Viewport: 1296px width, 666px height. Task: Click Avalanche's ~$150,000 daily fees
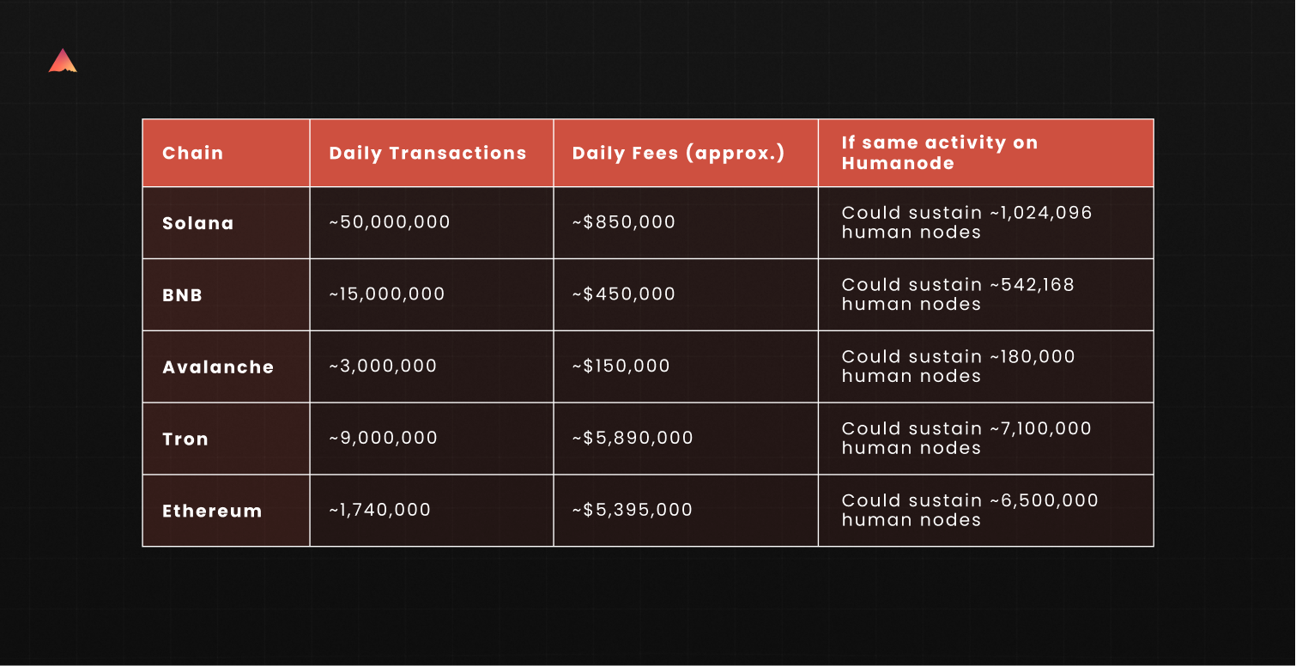(621, 366)
